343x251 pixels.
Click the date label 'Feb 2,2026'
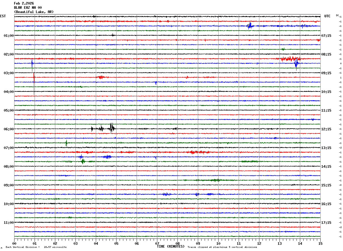[x=24, y=3]
